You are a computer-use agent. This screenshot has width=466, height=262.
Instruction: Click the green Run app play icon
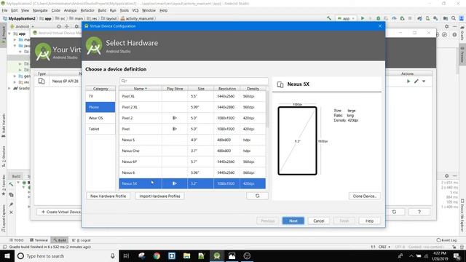click(x=363, y=18)
